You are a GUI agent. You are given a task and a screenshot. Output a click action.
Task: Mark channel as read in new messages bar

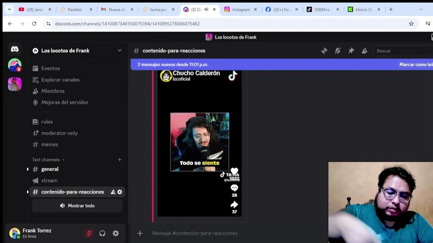(x=416, y=64)
